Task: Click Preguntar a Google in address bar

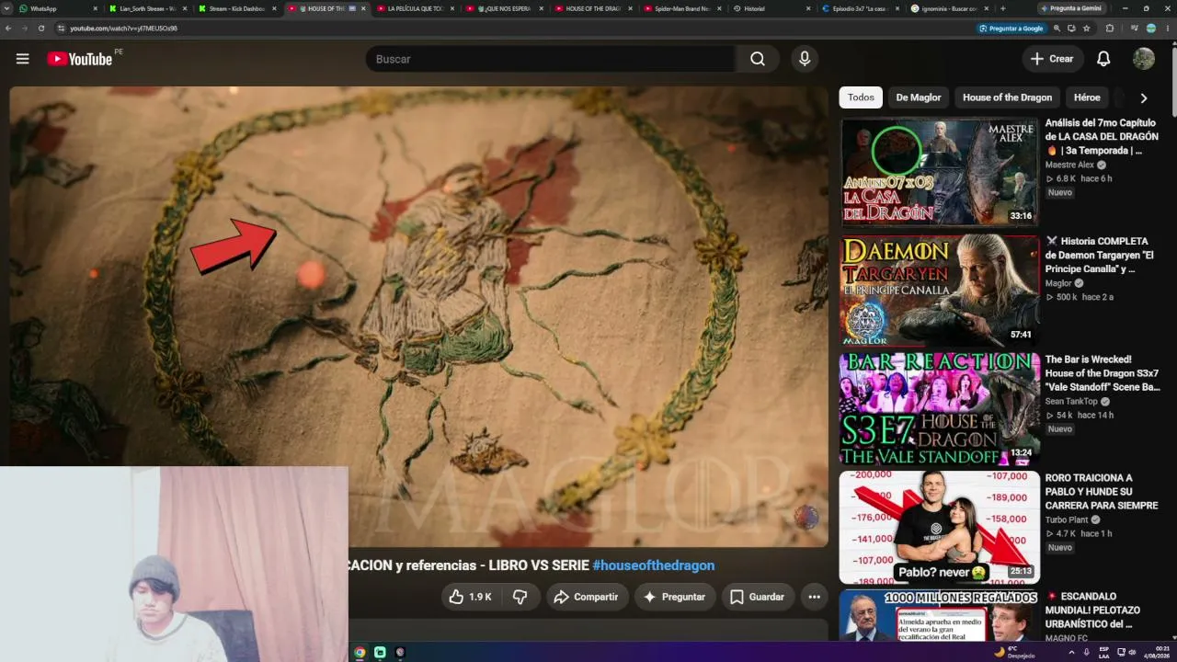Action: tap(1011, 29)
